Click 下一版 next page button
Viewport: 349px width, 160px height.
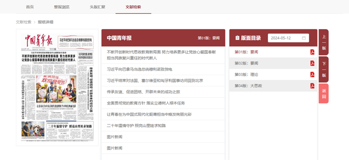click(x=323, y=69)
